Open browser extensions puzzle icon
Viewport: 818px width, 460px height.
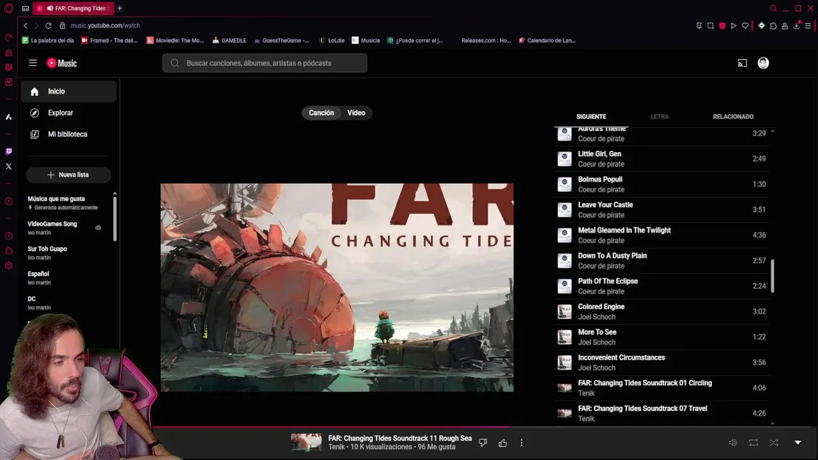[x=773, y=26]
